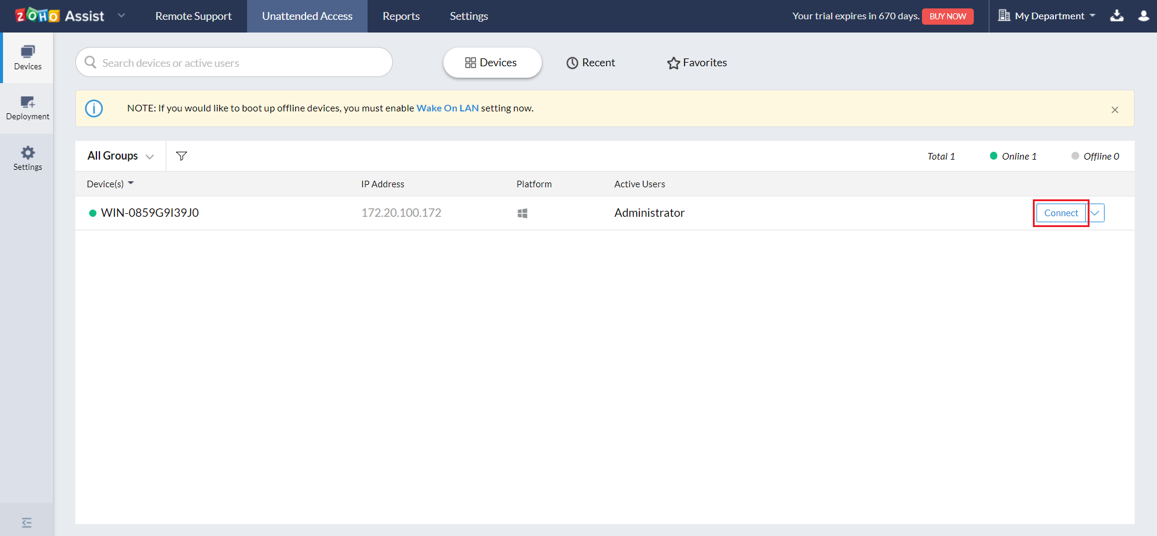Viewport: 1157px width, 536px height.
Task: Click the search devices input field
Action: (x=241, y=63)
